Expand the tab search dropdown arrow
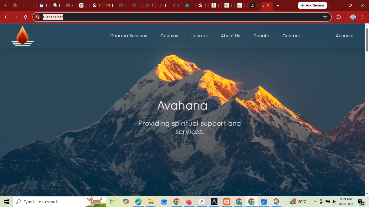Screen dimensions: 369x207 coord(5,5)
